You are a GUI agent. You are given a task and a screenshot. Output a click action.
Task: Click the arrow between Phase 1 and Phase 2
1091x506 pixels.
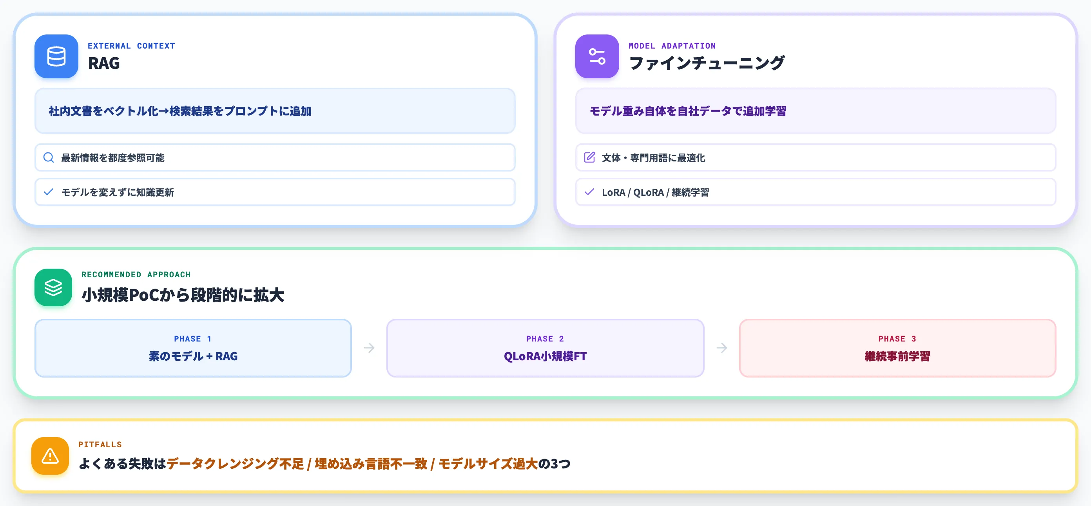pos(369,348)
